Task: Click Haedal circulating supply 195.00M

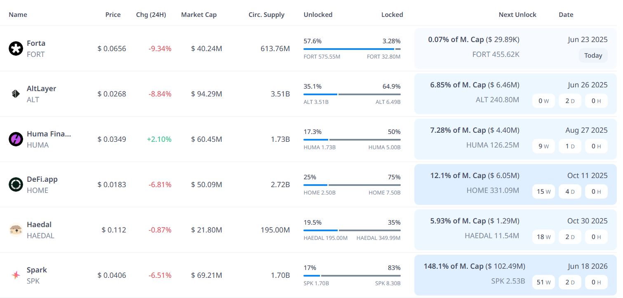Action: [275, 230]
